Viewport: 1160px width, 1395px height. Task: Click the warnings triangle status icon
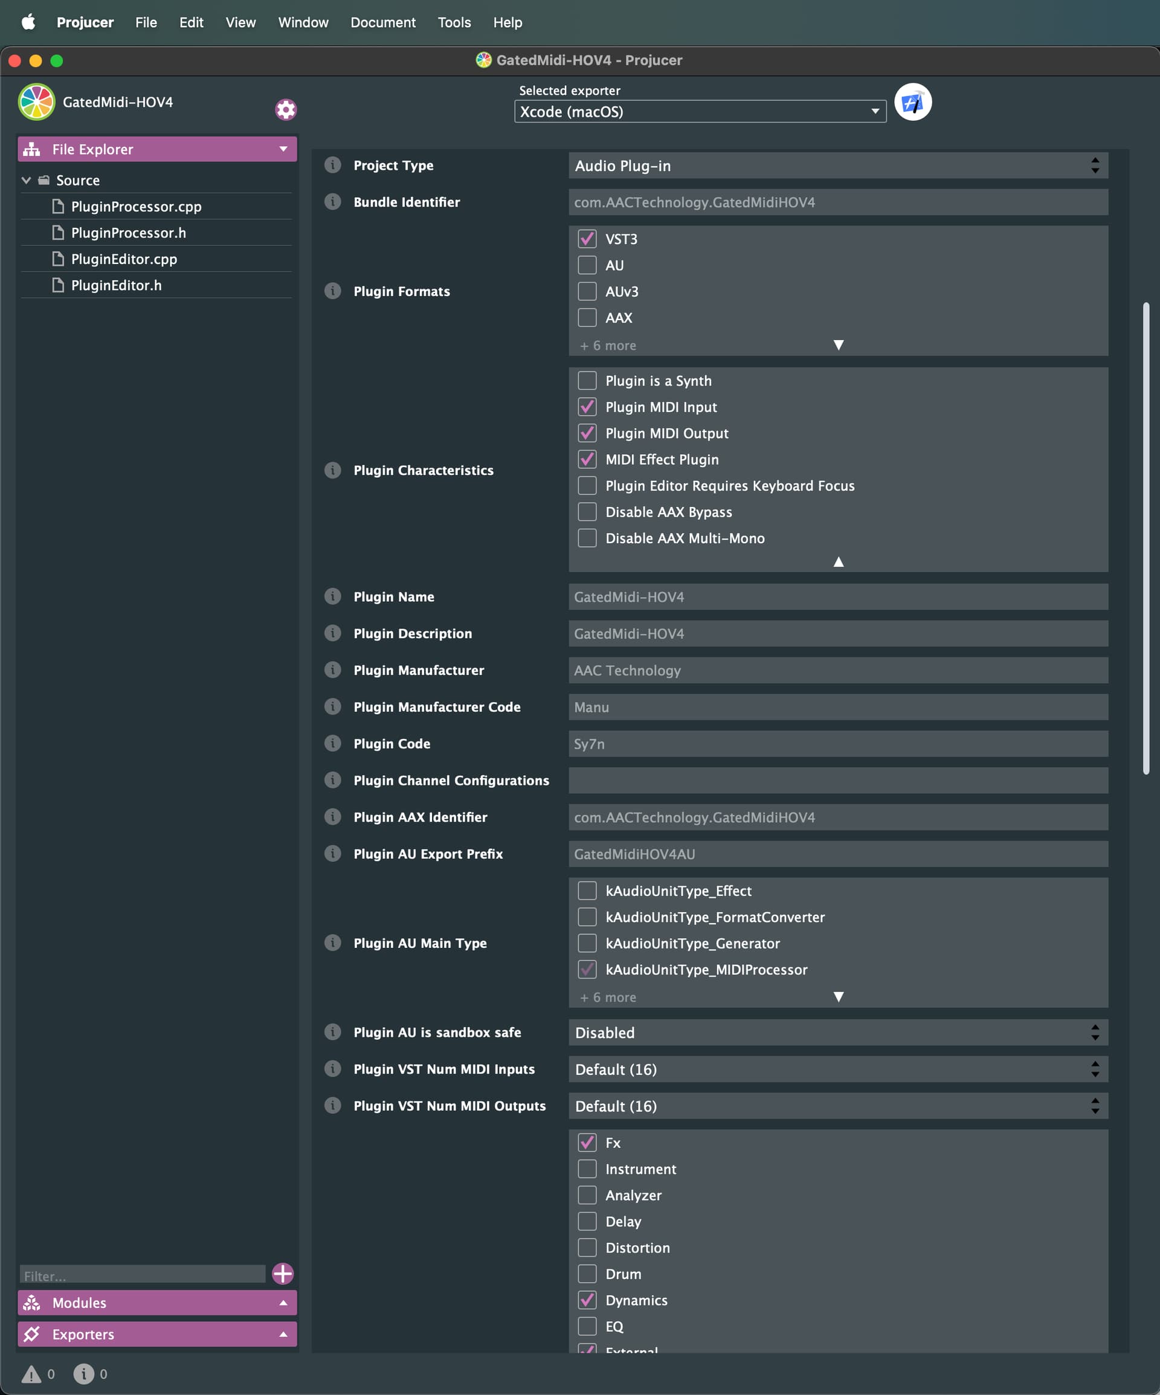point(31,1374)
